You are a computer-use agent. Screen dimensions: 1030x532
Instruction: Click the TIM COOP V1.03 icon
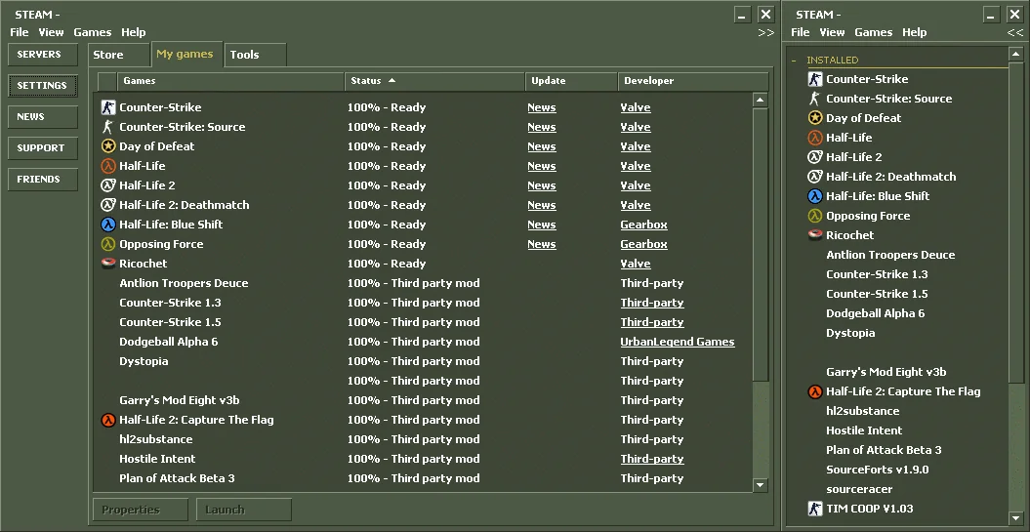tap(815, 509)
